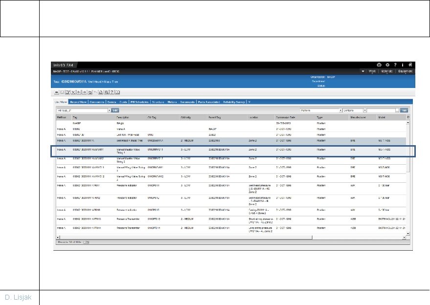Open the Documents tab
The width and height of the screenshot is (430, 305).
[x=187, y=102]
